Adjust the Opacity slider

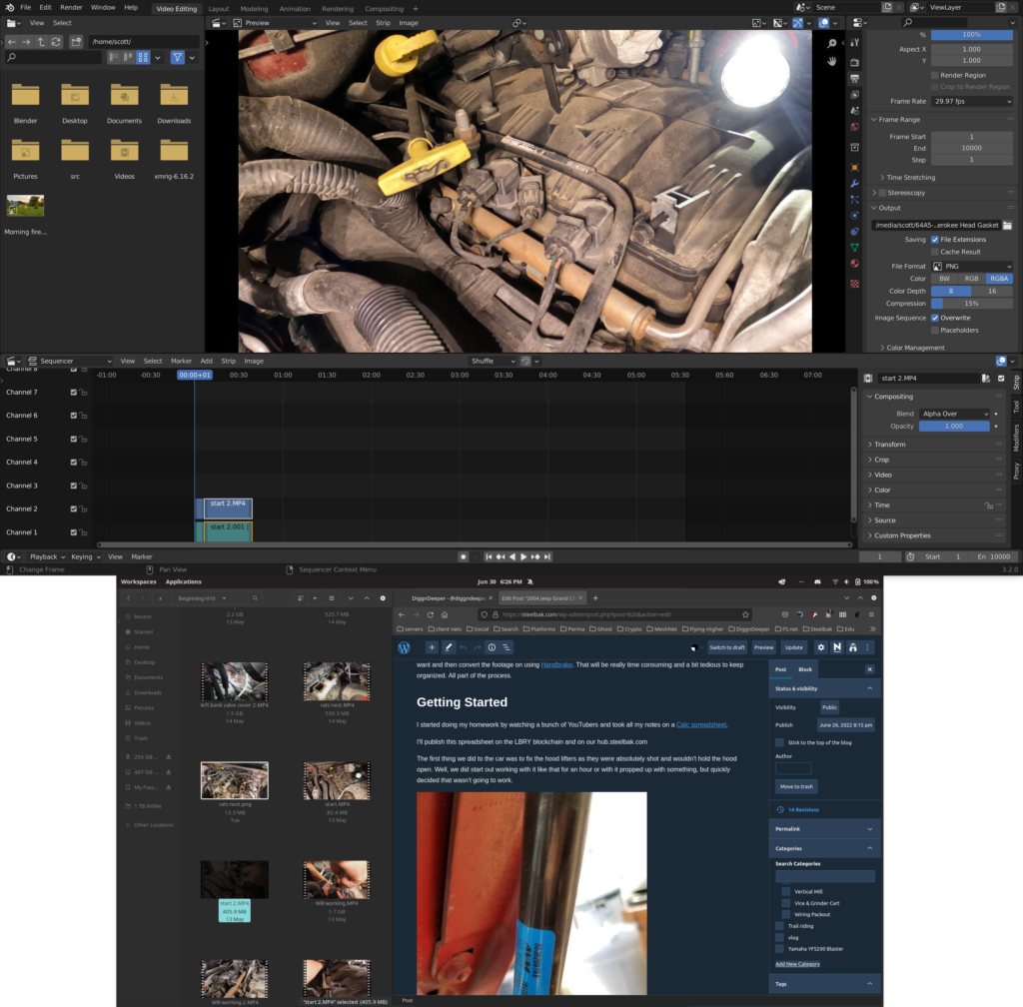(x=954, y=426)
